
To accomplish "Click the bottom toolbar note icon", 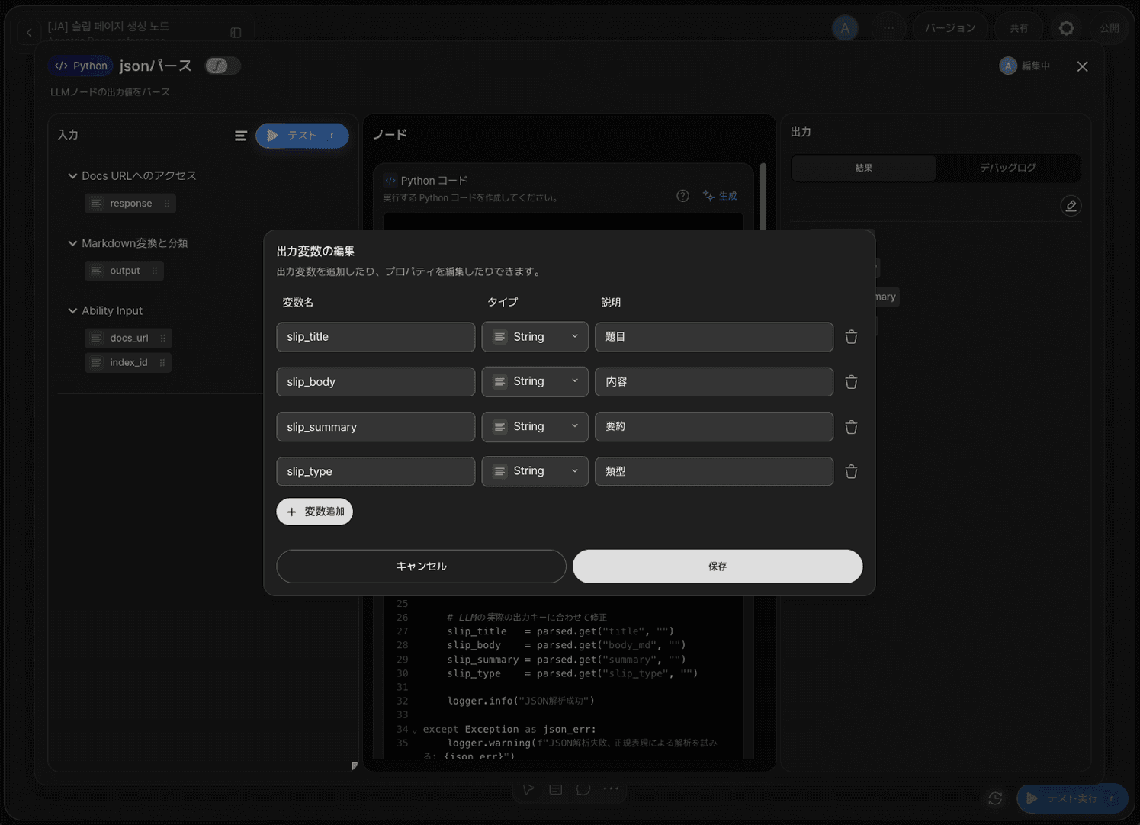I will [x=556, y=789].
